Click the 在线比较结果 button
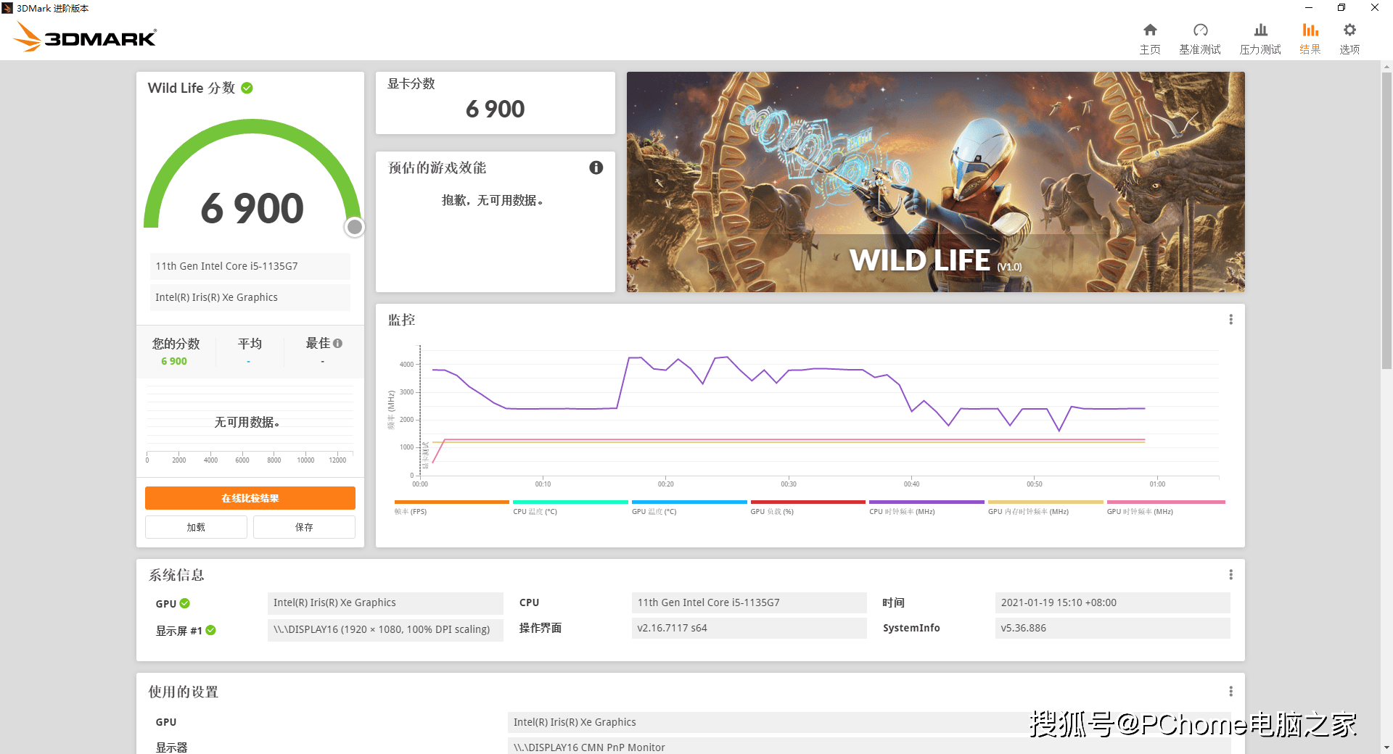 [x=250, y=498]
